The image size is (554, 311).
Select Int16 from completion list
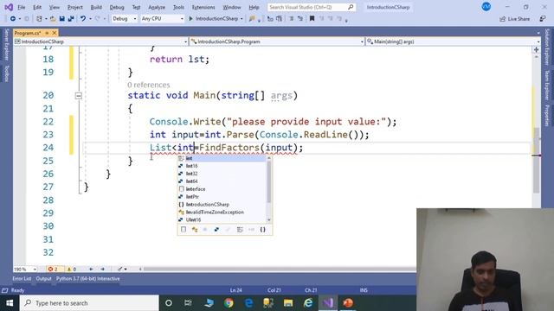tap(222, 166)
